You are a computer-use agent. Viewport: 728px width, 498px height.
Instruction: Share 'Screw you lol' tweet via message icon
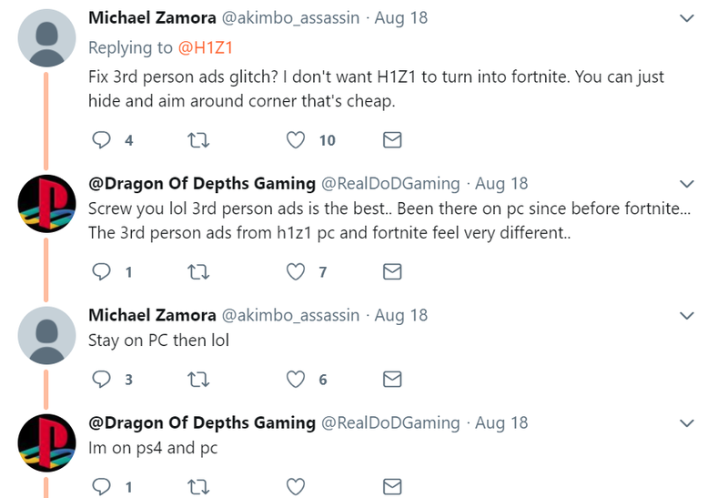pyautogui.click(x=392, y=272)
